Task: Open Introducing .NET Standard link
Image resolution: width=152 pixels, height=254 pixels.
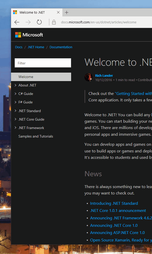Action: [x=114, y=203]
